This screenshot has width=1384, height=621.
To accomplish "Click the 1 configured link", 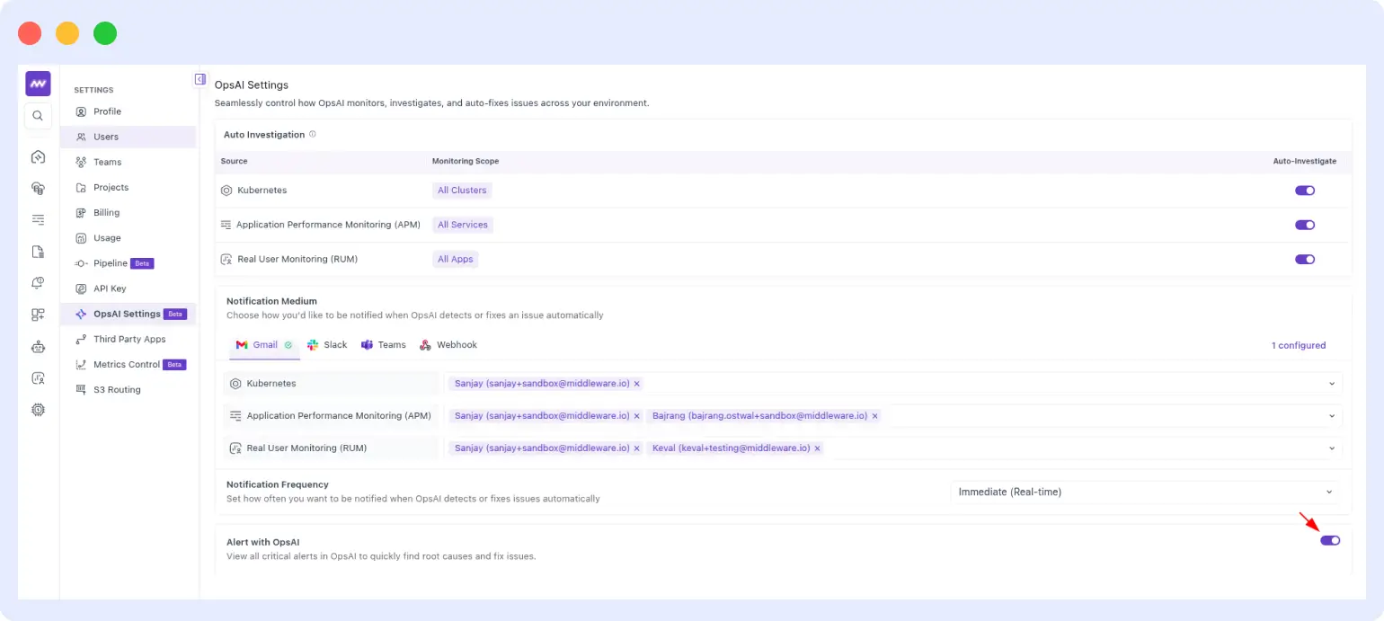I will [x=1298, y=345].
